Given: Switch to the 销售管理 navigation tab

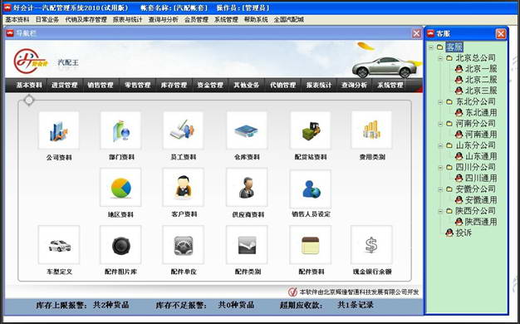Looking at the screenshot, I should [x=101, y=86].
